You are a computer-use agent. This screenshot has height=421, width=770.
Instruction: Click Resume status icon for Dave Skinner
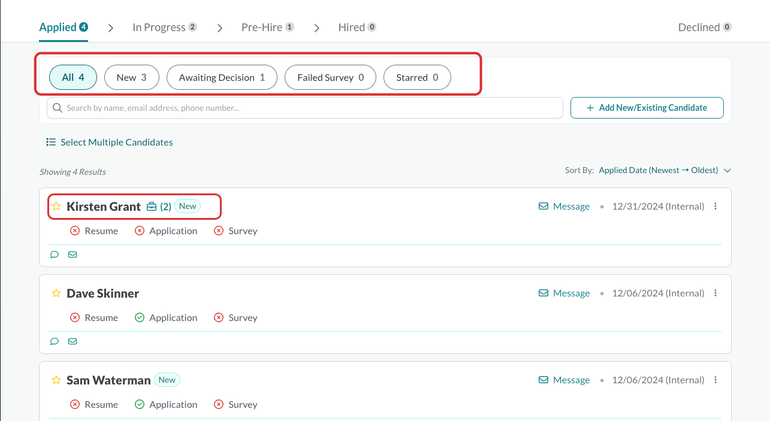(75, 318)
